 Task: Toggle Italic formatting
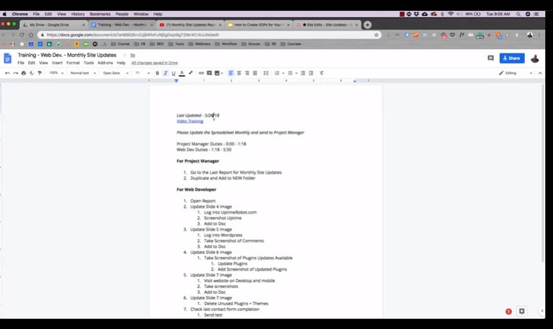tap(165, 73)
